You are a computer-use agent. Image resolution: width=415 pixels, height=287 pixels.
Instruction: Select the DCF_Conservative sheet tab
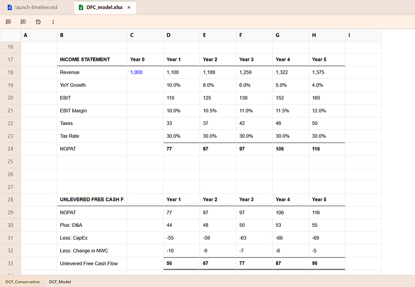tap(22, 282)
